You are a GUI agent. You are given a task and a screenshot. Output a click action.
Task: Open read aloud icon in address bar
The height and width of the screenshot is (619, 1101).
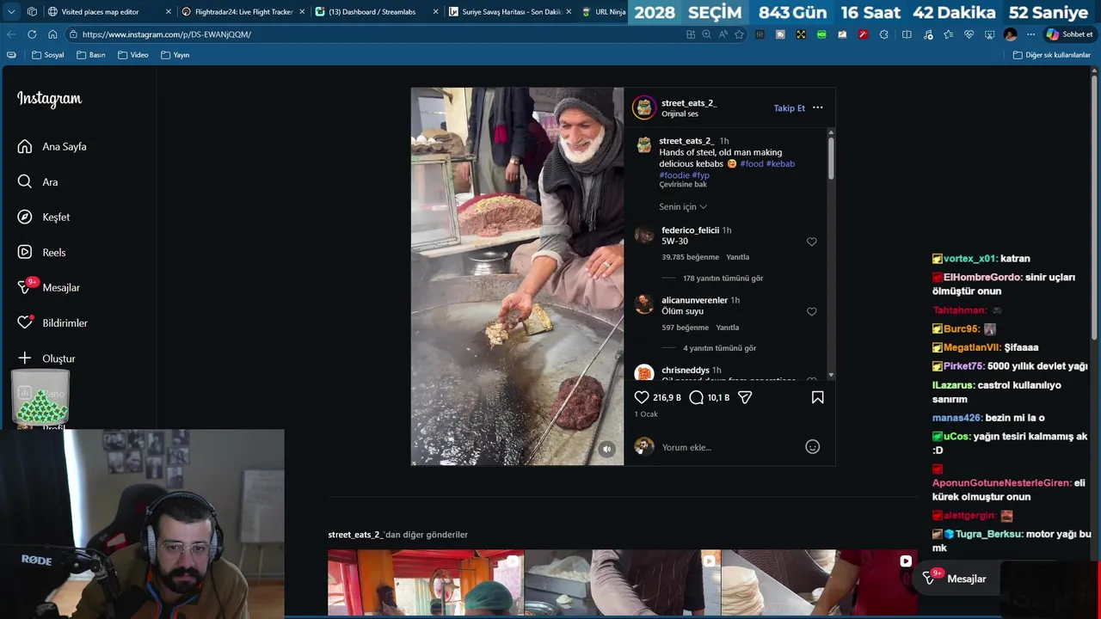[x=723, y=34]
